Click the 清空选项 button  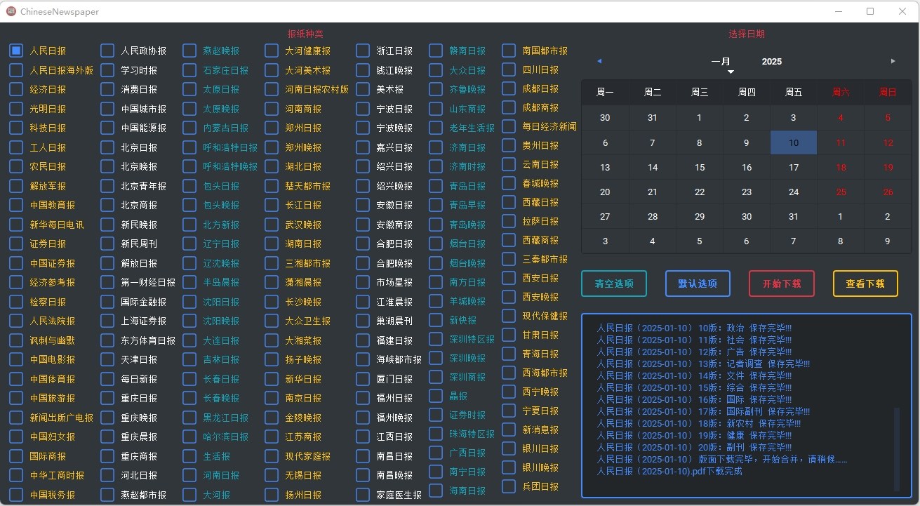tap(614, 284)
